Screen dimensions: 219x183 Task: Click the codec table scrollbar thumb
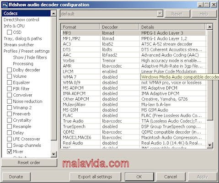210,75
